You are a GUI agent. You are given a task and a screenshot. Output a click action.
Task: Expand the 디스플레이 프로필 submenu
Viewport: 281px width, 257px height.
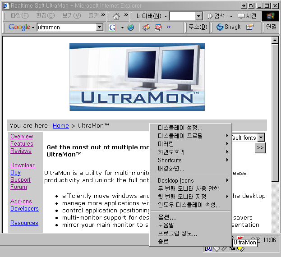tap(190, 136)
